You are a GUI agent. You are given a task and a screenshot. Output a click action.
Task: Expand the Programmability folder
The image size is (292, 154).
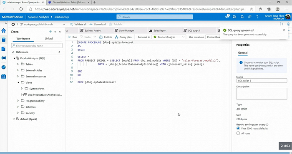tap(18, 101)
